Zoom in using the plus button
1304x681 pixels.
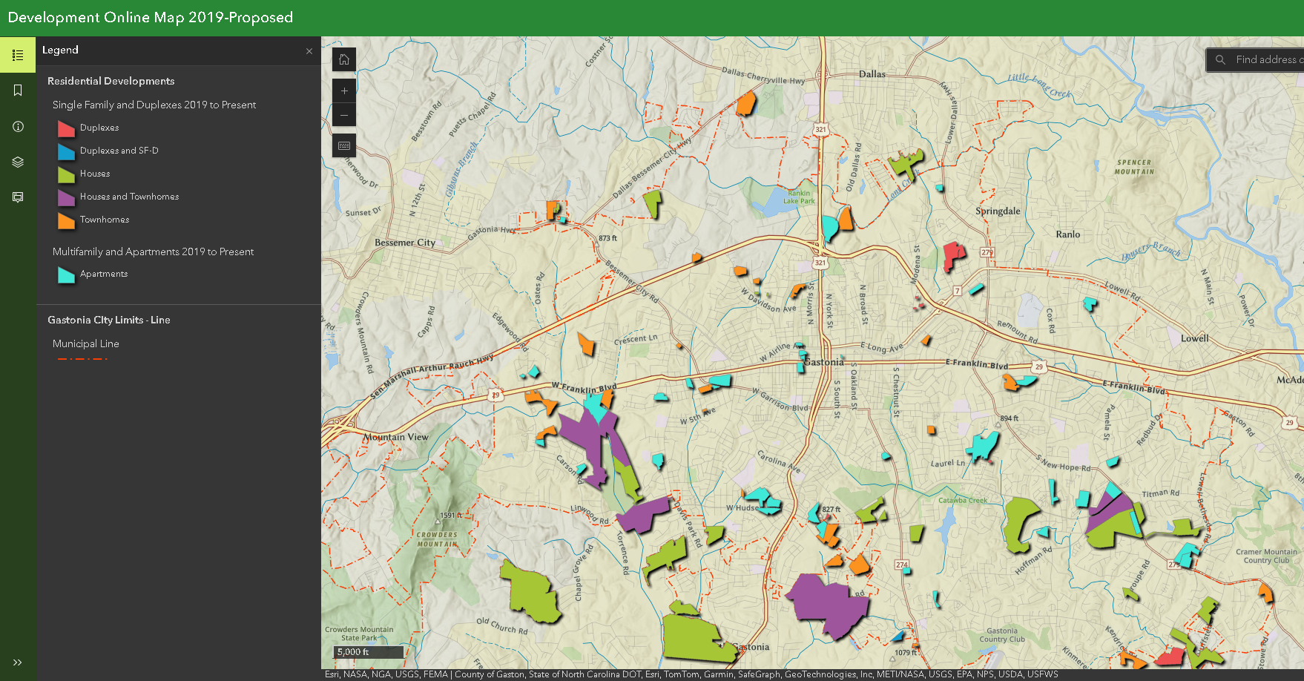[343, 91]
